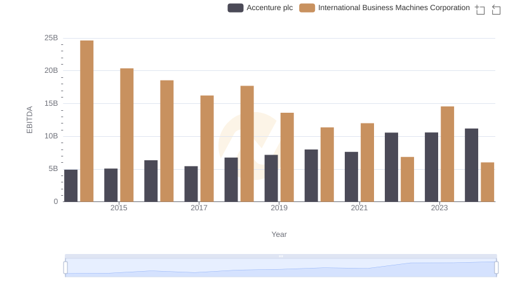
Task: Grab the left data zoom slider handle
Action: pos(65,268)
